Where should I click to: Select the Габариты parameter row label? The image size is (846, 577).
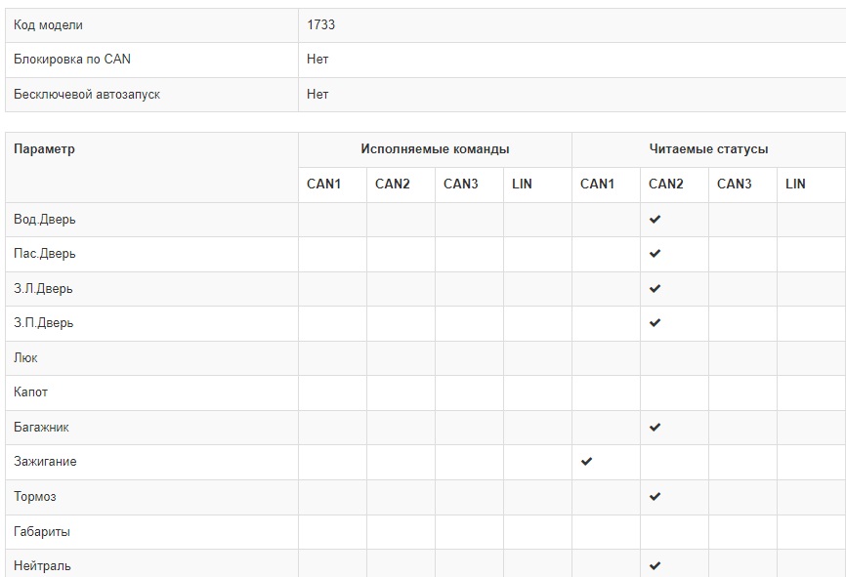(x=41, y=532)
